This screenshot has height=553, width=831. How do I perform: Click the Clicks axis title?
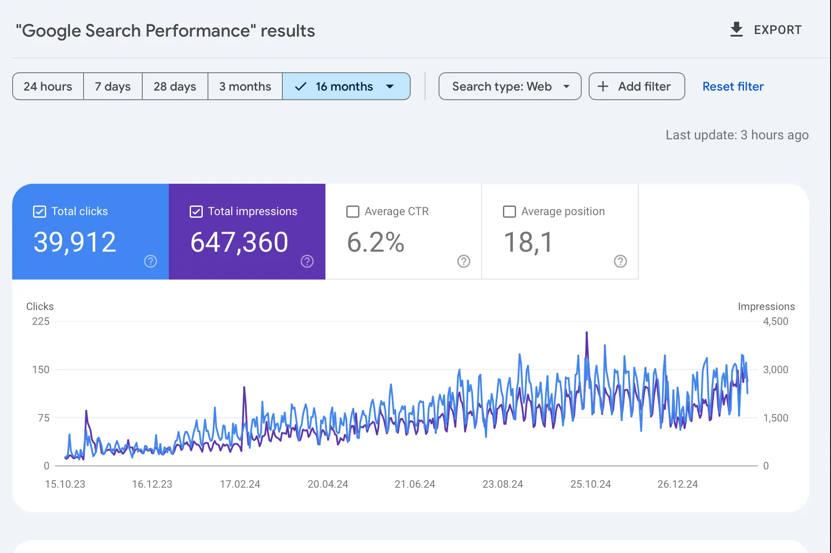pyautogui.click(x=40, y=307)
